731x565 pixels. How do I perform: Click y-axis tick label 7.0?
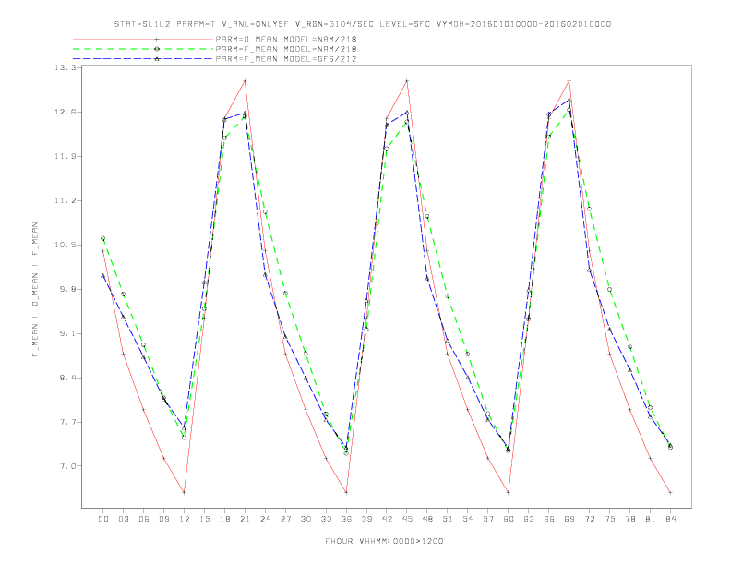click(68, 466)
